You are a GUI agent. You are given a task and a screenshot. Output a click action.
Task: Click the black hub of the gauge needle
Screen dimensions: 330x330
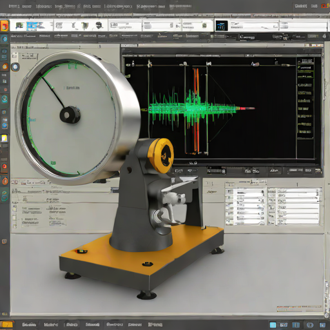(70, 115)
